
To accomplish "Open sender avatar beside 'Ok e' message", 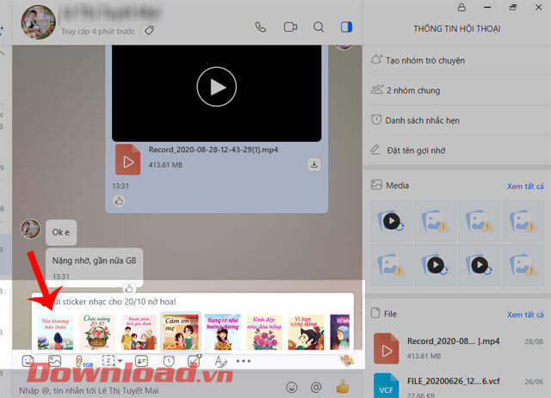I will click(x=30, y=229).
